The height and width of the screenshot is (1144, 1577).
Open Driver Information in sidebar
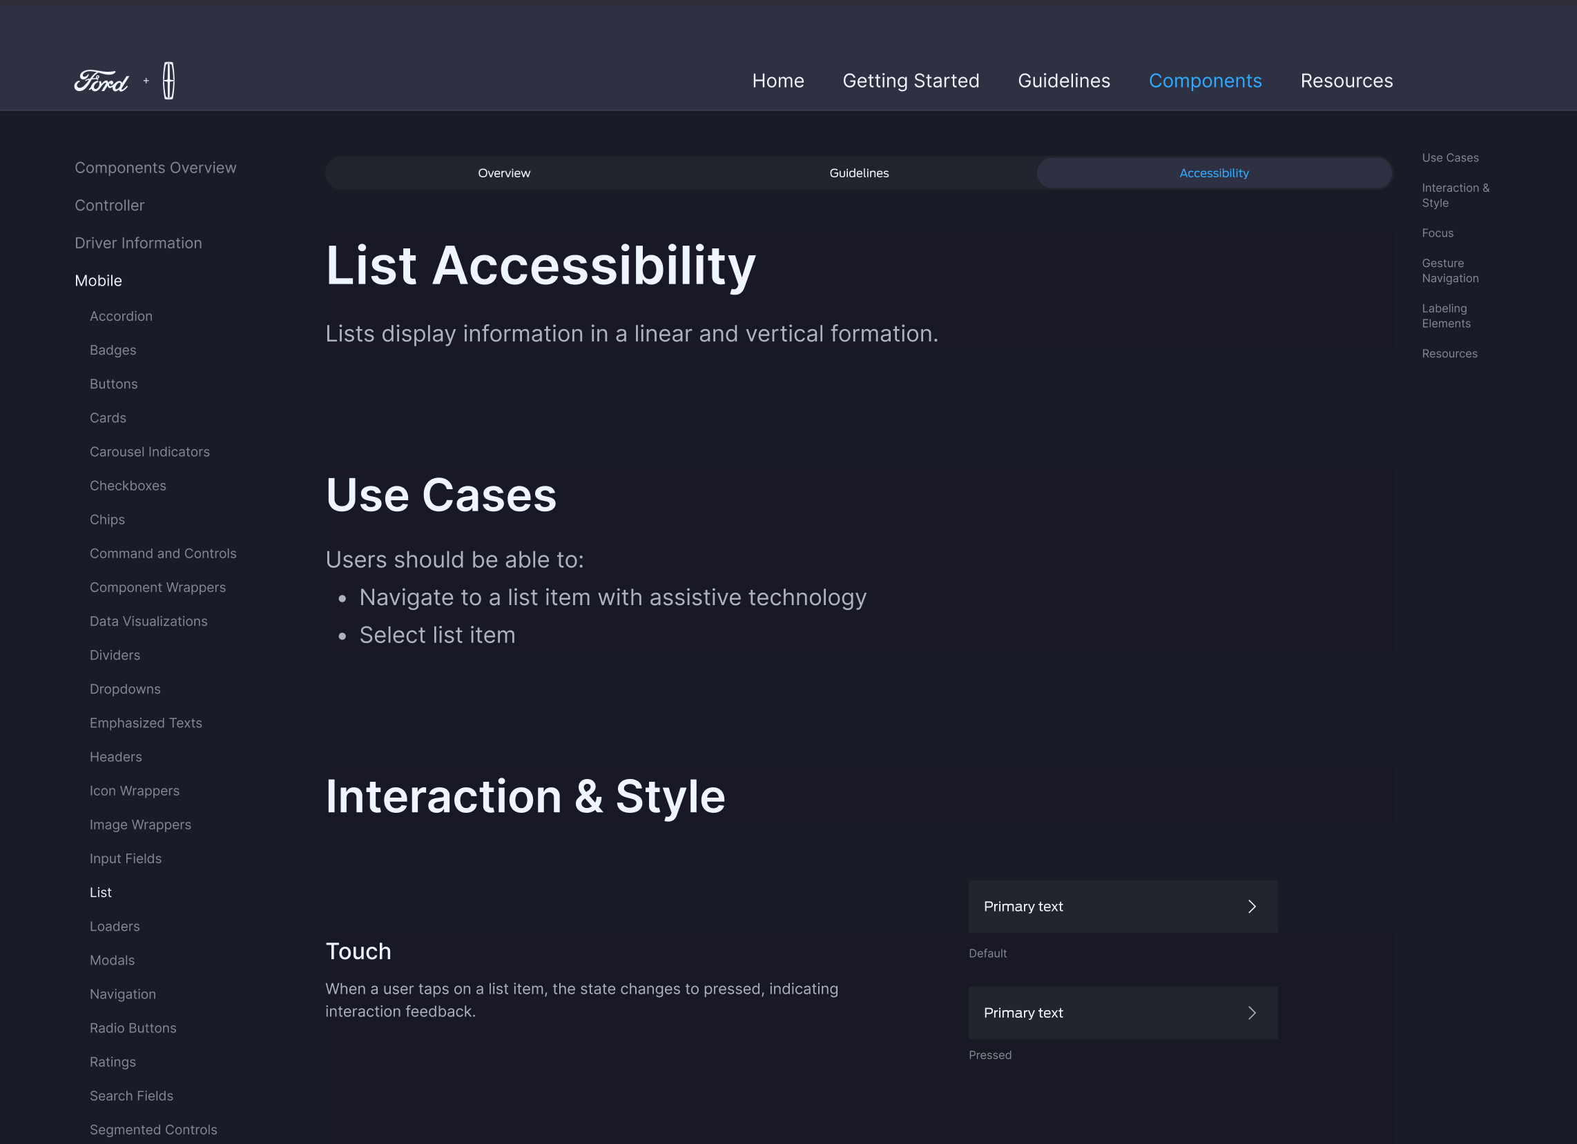(138, 243)
